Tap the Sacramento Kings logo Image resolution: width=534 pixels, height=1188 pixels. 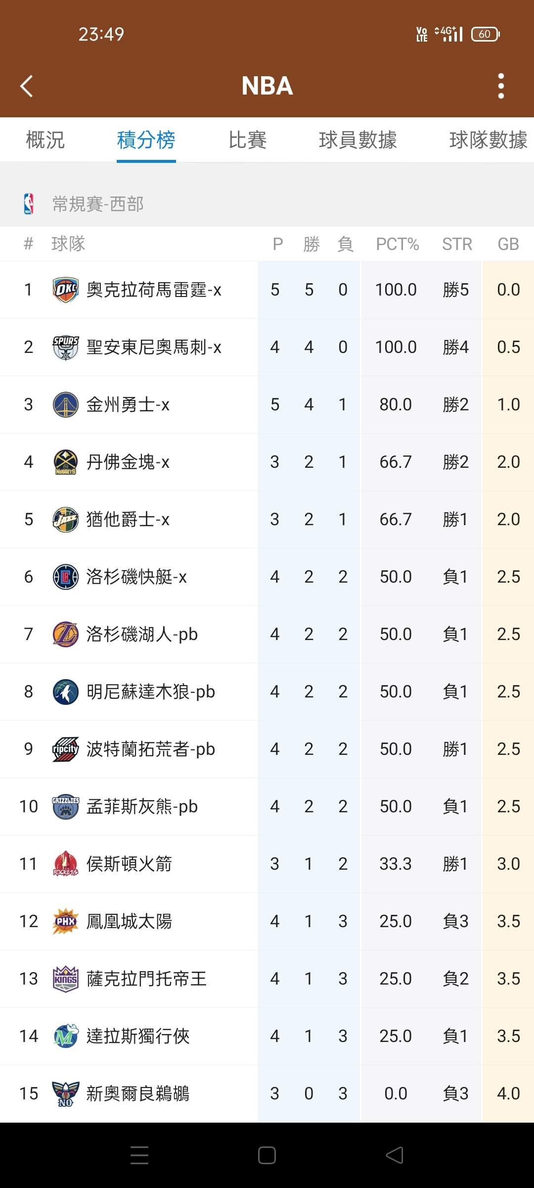pos(66,979)
